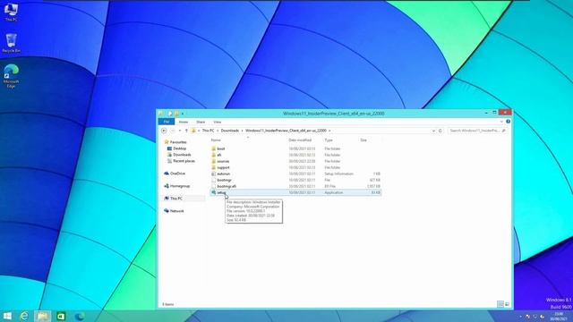This screenshot has height=322, width=573.
Task: Open Internet Explorer from the taskbar
Action: tap(24, 316)
